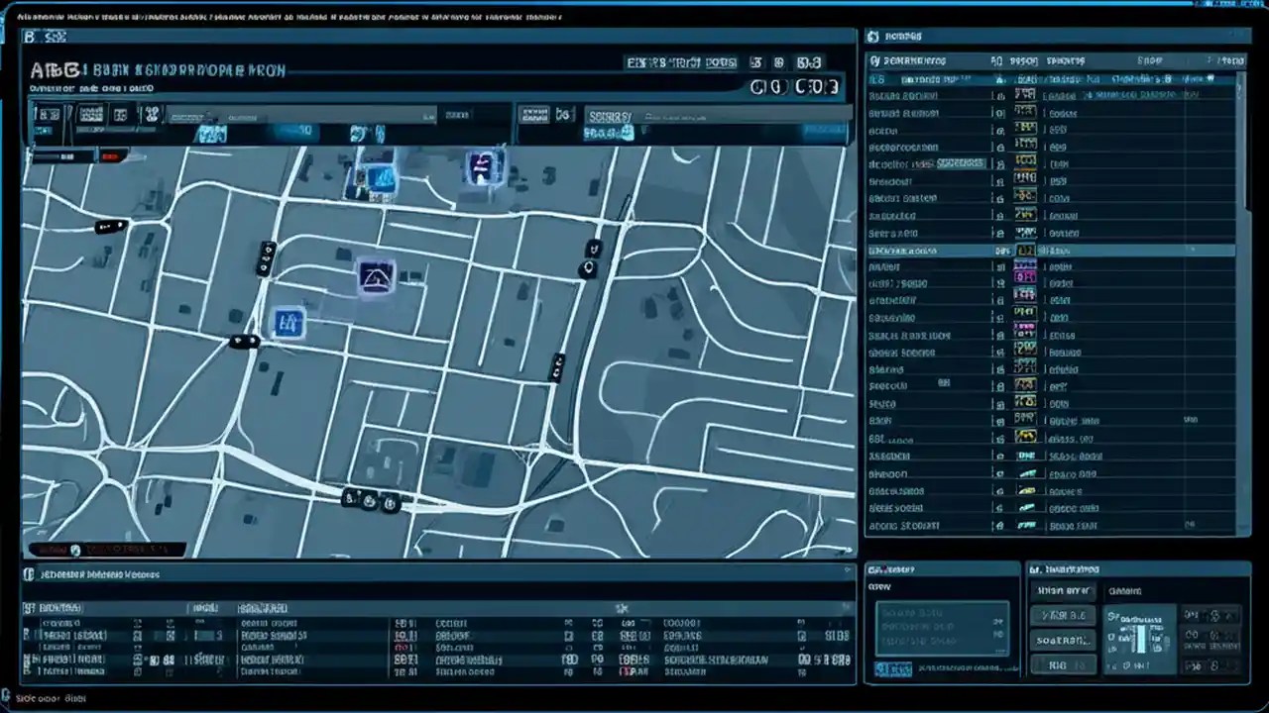
Task: Click the refresh icon in the right panel header
Action: (x=873, y=36)
